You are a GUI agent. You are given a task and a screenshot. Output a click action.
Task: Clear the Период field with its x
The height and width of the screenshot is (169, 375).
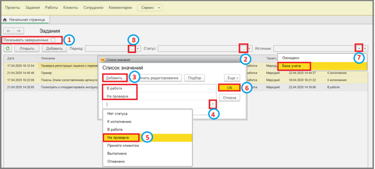138,49
